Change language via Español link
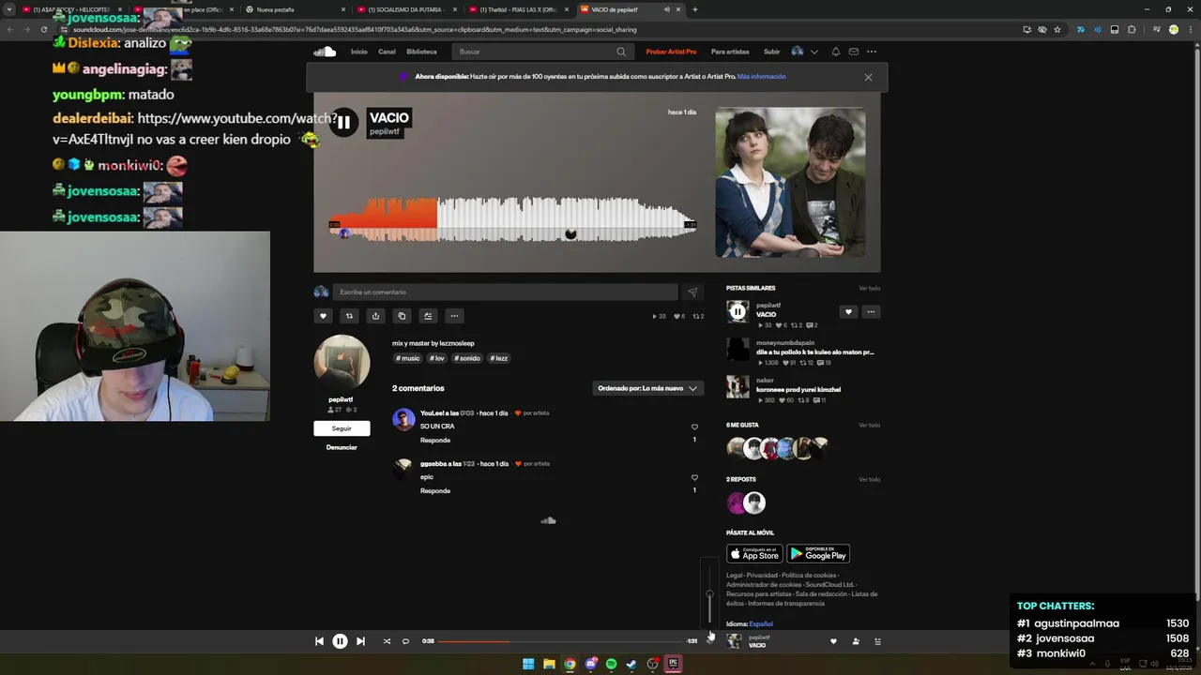 pyautogui.click(x=761, y=624)
